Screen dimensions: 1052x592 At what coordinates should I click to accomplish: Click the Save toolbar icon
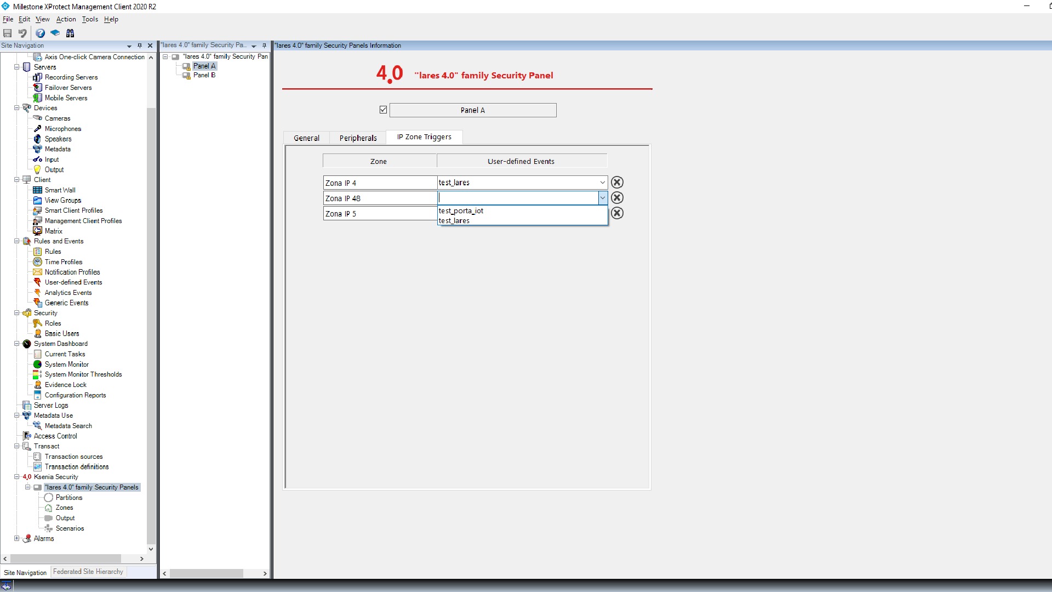tap(8, 33)
